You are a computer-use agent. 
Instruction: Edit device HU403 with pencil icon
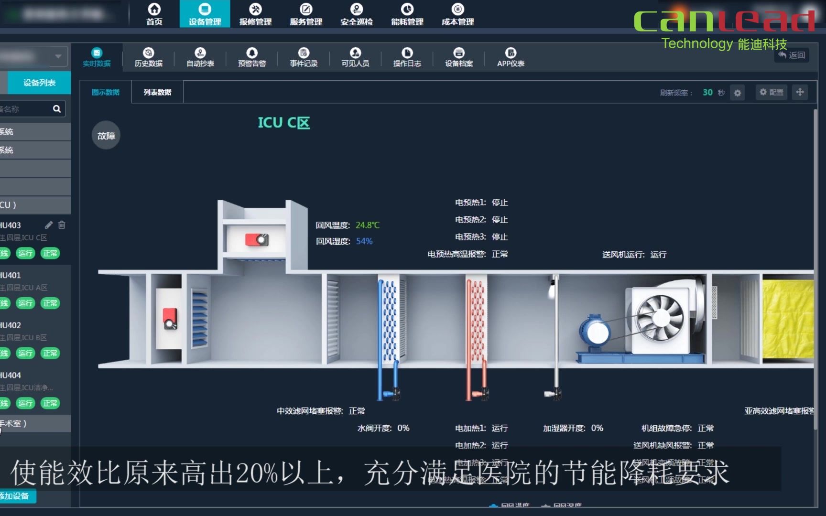49,225
